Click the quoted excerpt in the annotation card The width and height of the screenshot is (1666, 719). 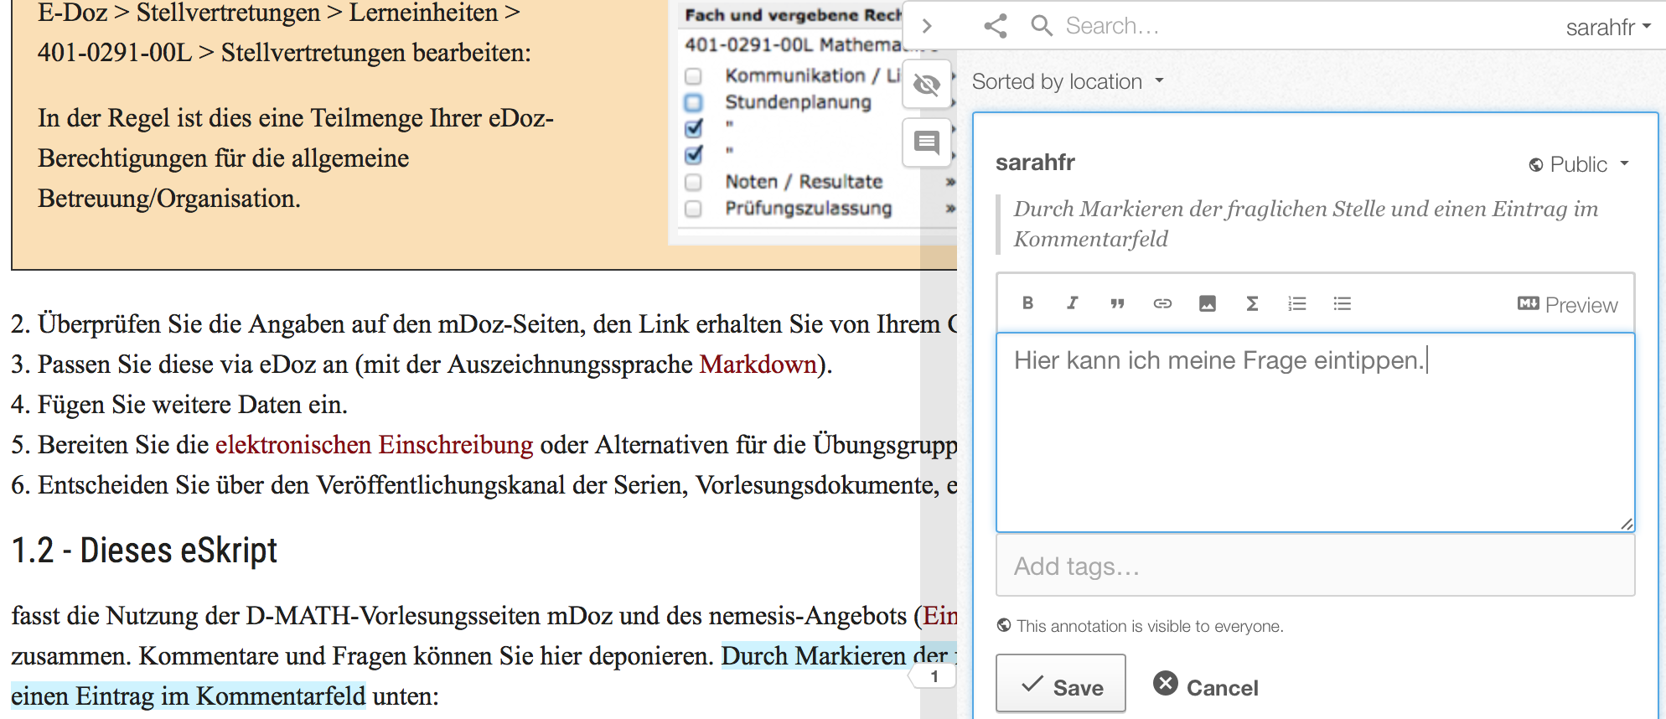(1306, 224)
